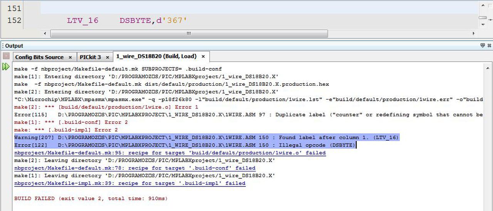Screen dimensions: 493x211
Task: Click the make[2]: Leaving directory line
Action: tap(144, 160)
